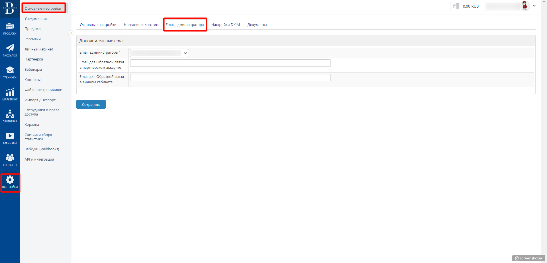Open the Маркетинг chart icon
The height and width of the screenshot is (263, 547).
pos(10,92)
